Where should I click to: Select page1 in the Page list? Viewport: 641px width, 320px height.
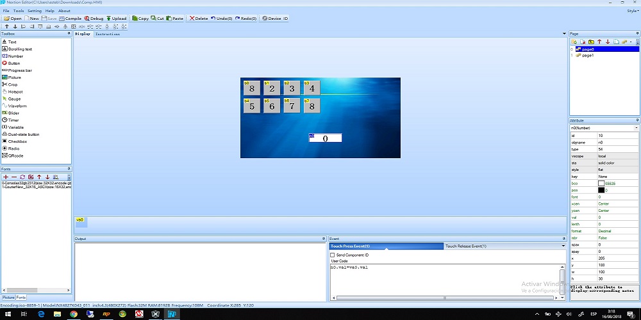[588, 56]
